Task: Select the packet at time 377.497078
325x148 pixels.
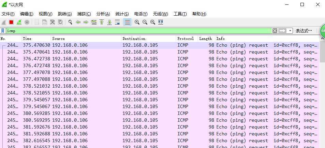Action: point(160,73)
